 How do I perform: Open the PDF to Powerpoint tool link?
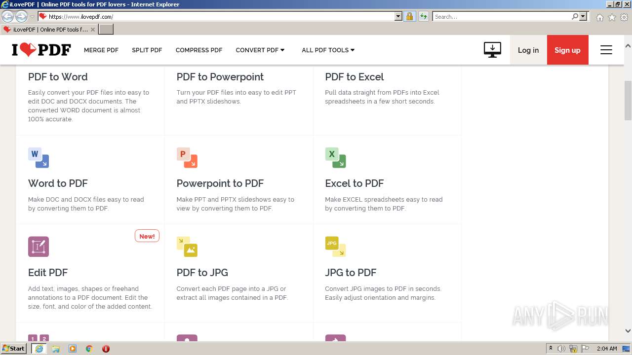click(220, 77)
